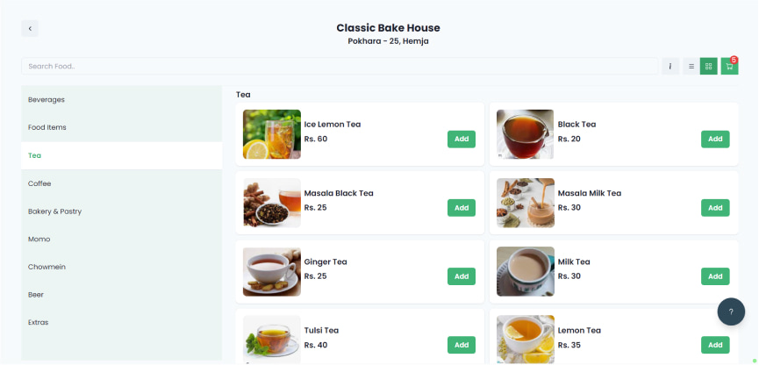This screenshot has width=759, height=365.
Task: Open the Bakery & Pastry category
Action: click(121, 211)
